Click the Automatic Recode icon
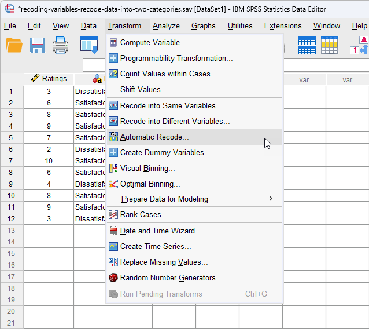 113,137
